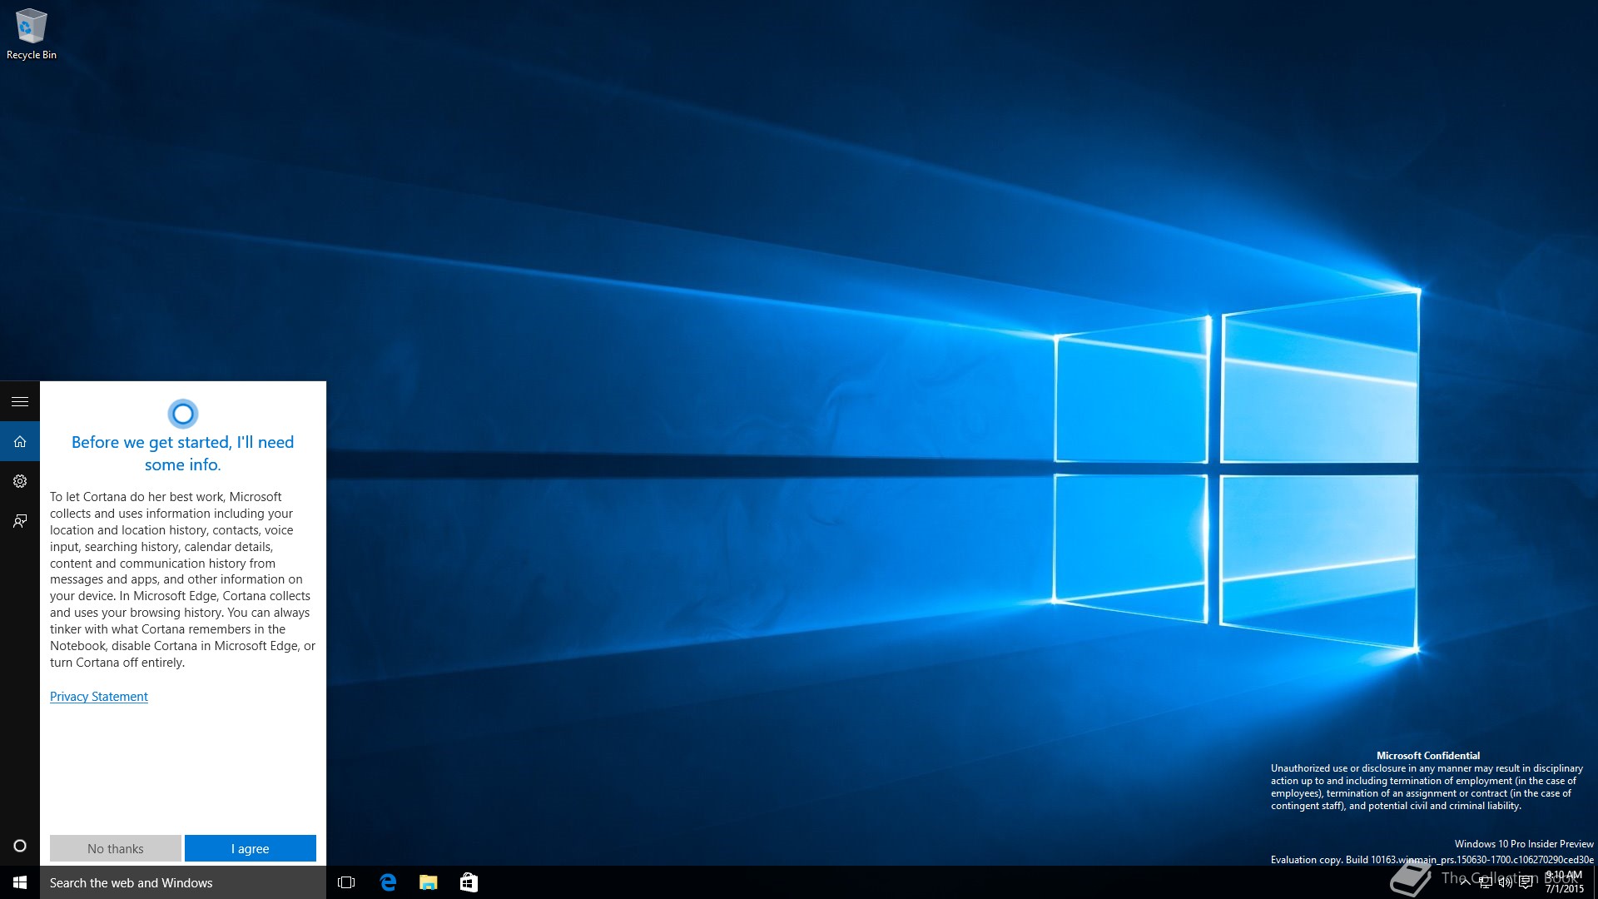Open Cortana Settings gear icon
The image size is (1598, 899).
(20, 481)
